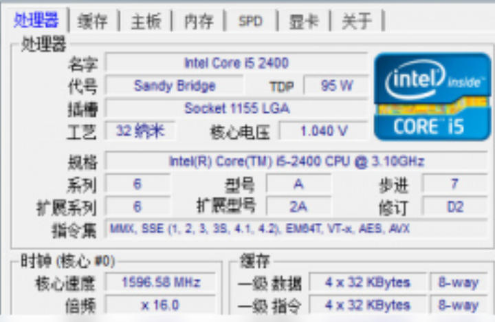Click the TDP value 95 W

(x=336, y=85)
